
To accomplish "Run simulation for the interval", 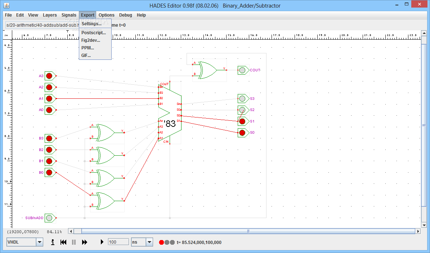I will click(x=102, y=242).
